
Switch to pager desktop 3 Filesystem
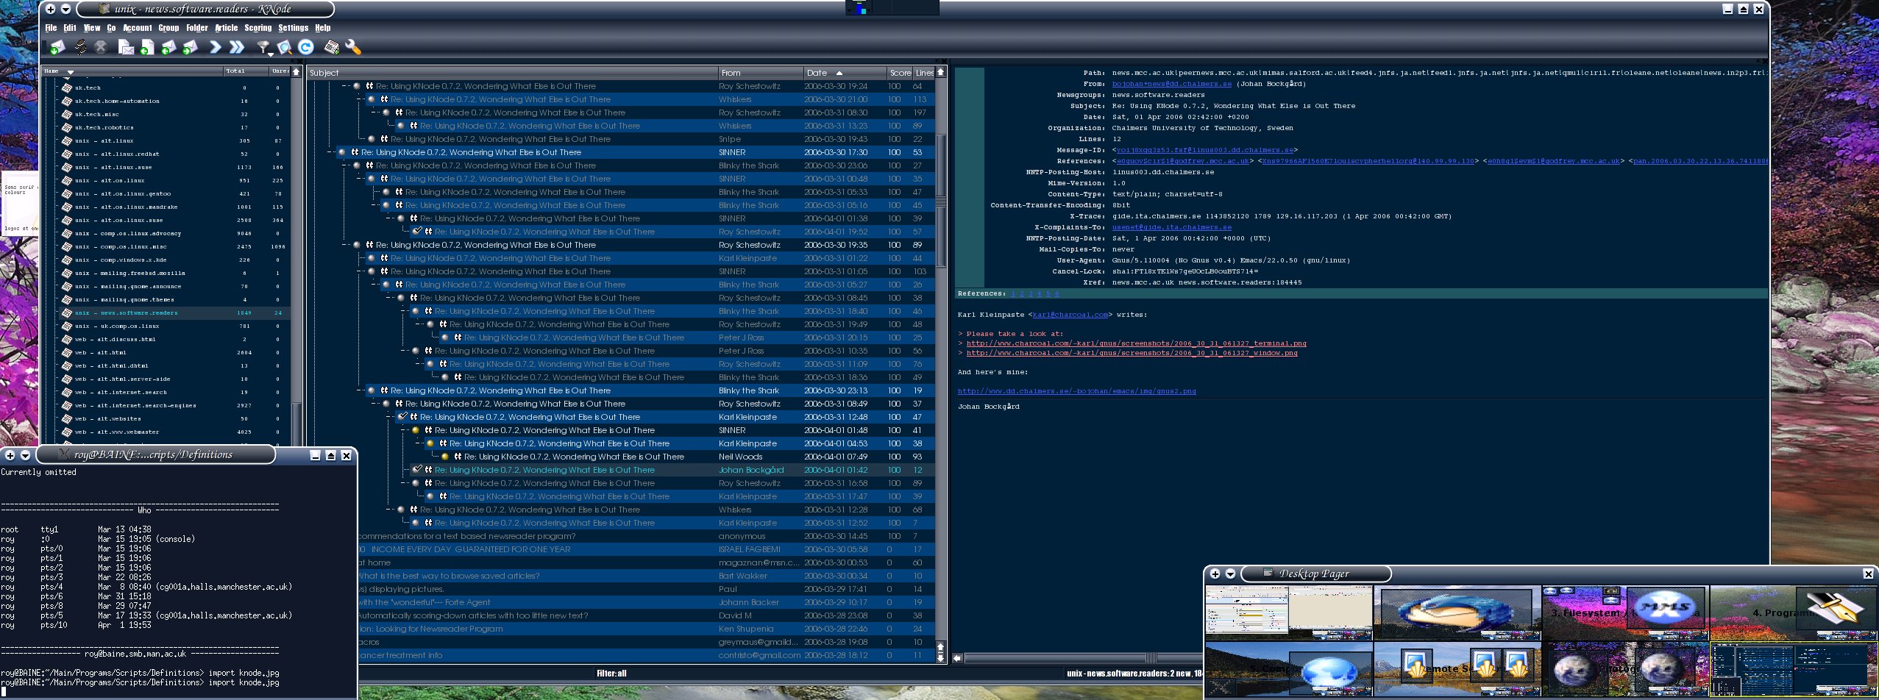tap(1624, 612)
